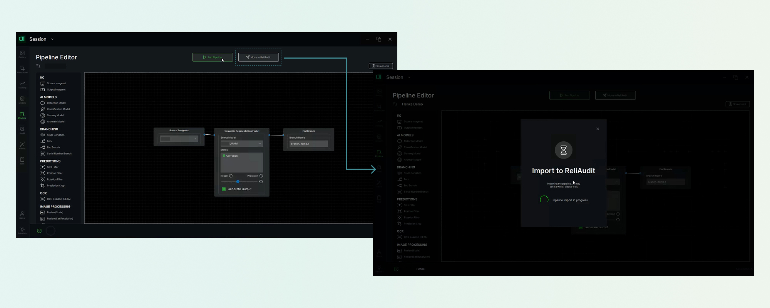Click the Precision info icon

coord(261,176)
